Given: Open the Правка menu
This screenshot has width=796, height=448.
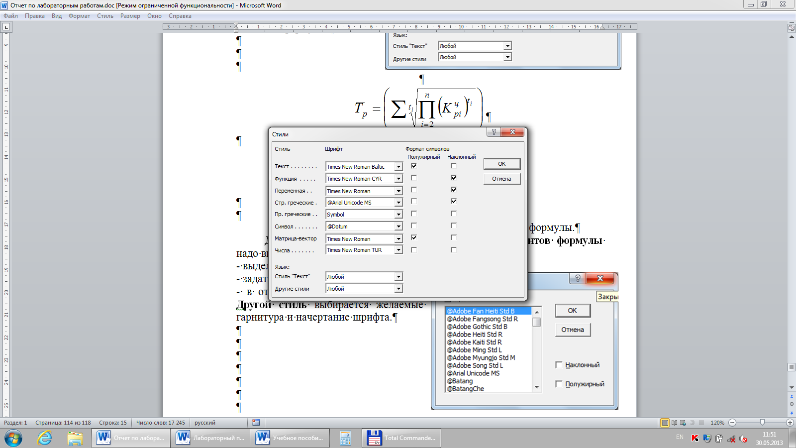Looking at the screenshot, I should point(35,16).
